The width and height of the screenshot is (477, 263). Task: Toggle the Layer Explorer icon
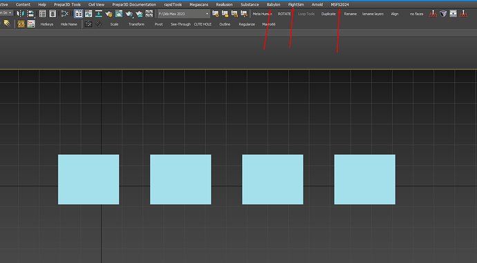pyautogui.click(x=53, y=14)
